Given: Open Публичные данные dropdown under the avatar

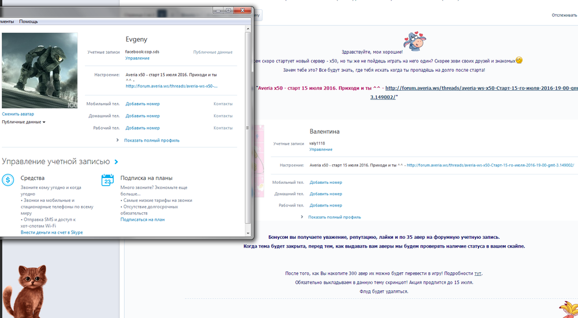Looking at the screenshot, I should (x=24, y=122).
